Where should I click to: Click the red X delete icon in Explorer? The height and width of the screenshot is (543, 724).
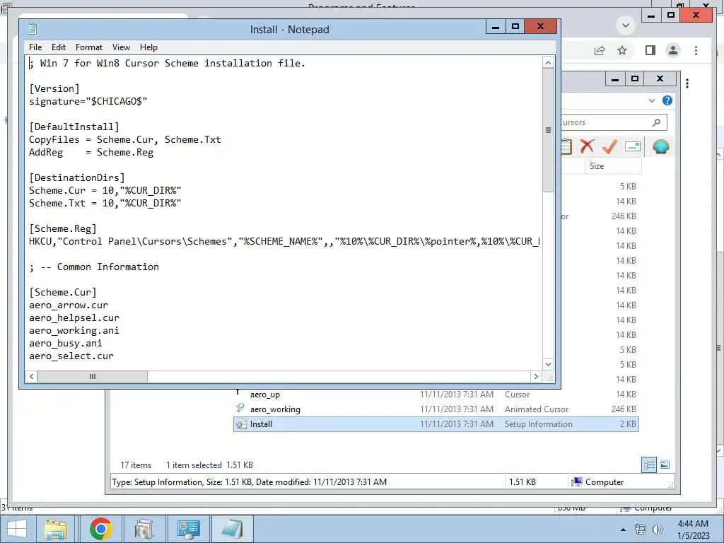(x=587, y=147)
